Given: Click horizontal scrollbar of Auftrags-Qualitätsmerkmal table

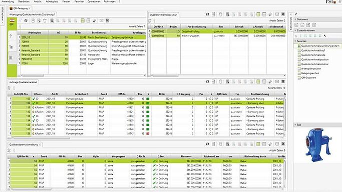Looking at the screenshot, I should (42, 138).
